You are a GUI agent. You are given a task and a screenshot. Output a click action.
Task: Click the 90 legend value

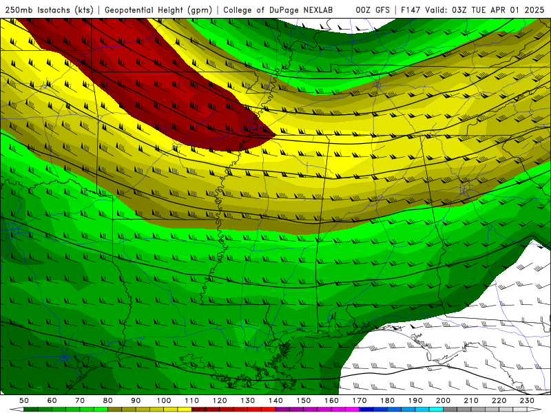136,401
